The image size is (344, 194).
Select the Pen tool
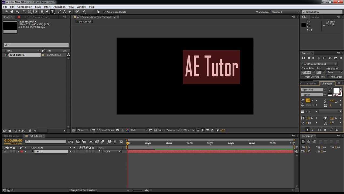point(47,12)
